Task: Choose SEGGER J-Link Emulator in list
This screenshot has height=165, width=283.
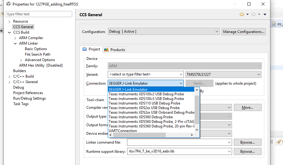Action: tap(151, 90)
